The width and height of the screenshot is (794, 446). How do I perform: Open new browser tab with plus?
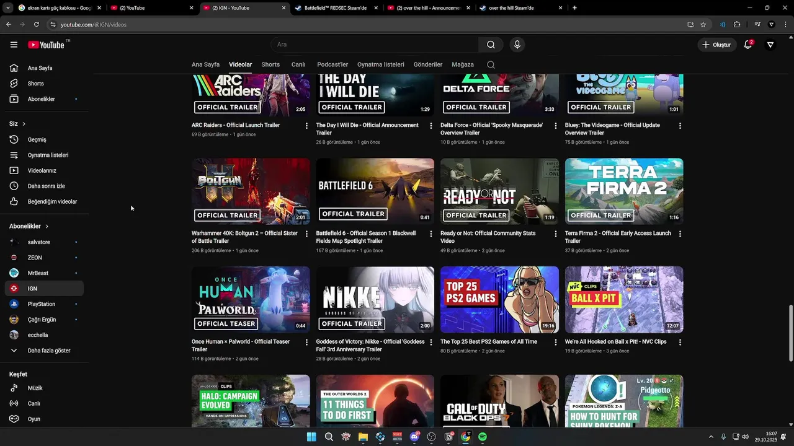point(574,8)
